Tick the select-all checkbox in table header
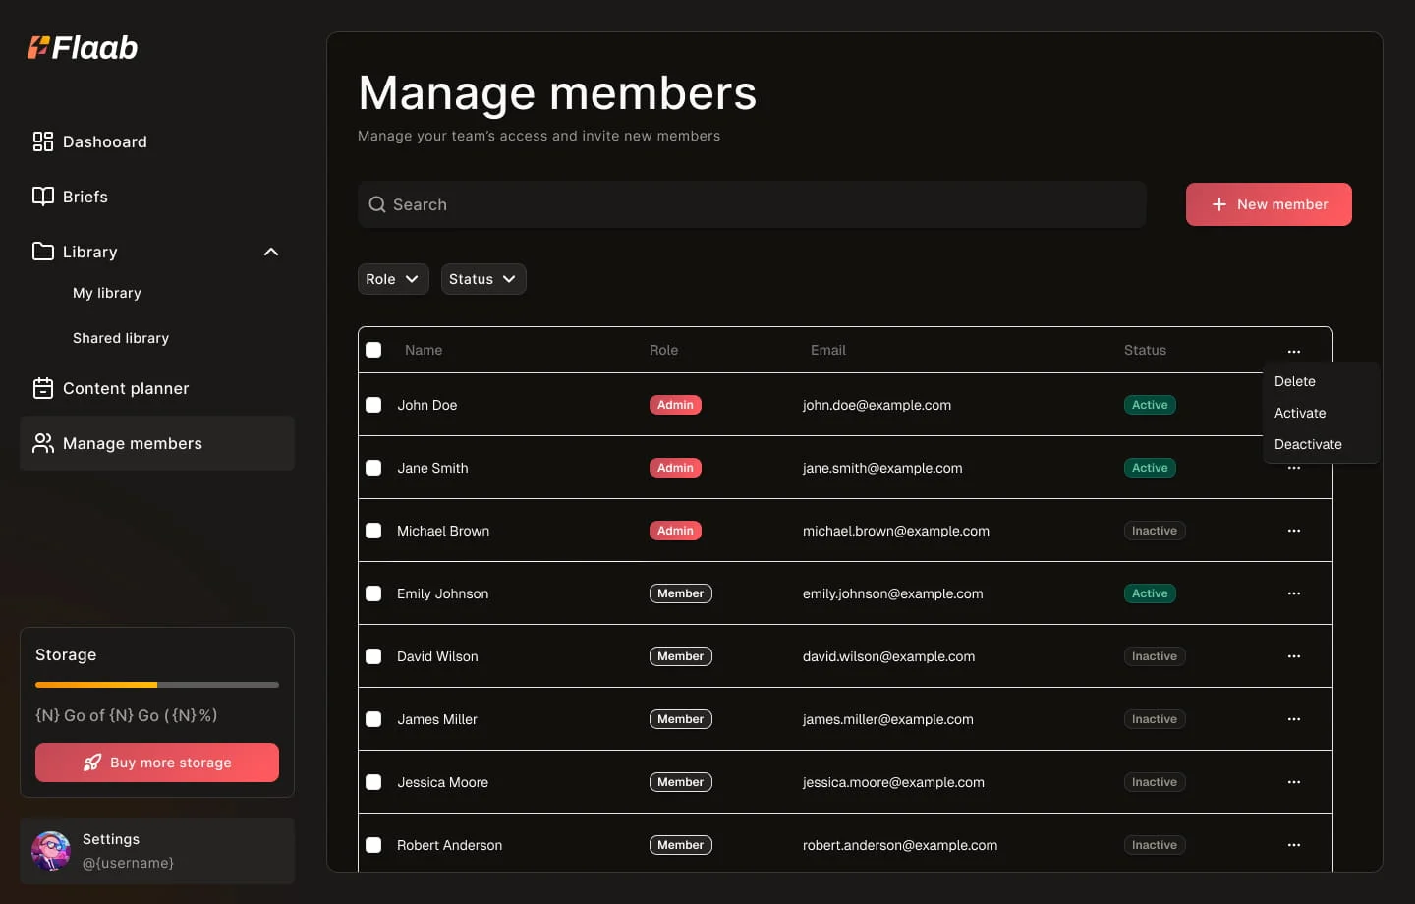Viewport: 1415px width, 904px height. click(x=373, y=350)
